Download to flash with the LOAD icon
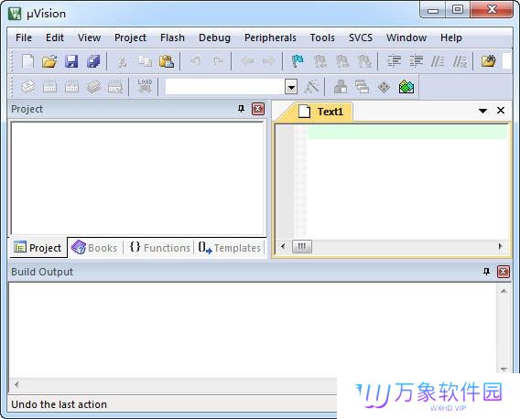Viewport: 520px width, 419px height. pos(145,86)
